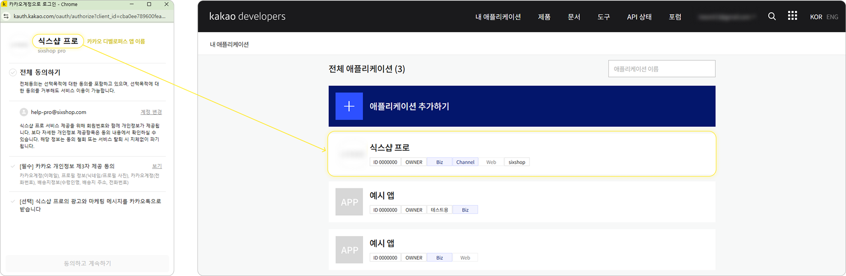Click kakao developers logo

click(x=247, y=16)
